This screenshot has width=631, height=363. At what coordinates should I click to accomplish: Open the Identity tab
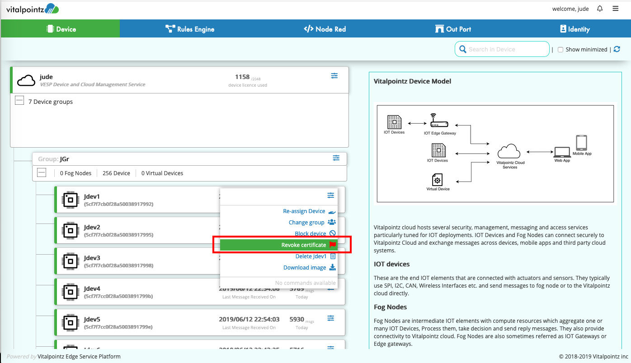click(574, 29)
